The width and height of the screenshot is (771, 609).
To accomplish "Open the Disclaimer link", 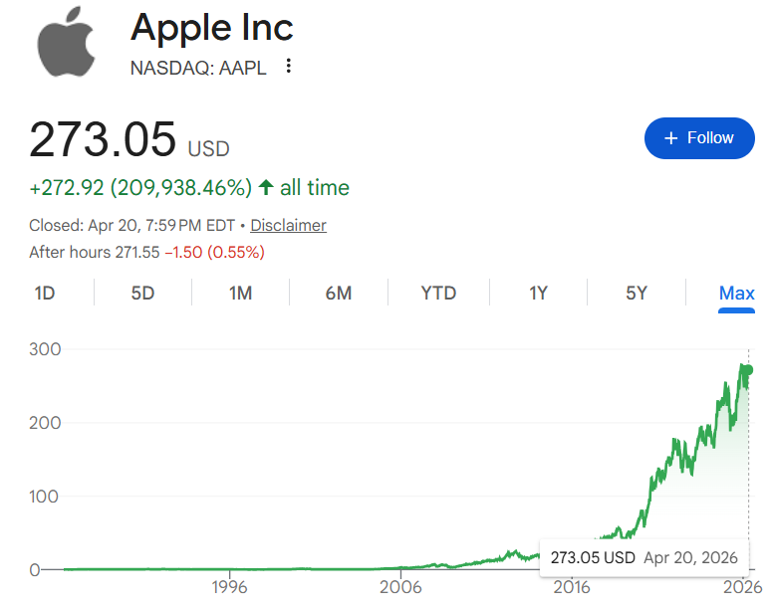I will [288, 225].
